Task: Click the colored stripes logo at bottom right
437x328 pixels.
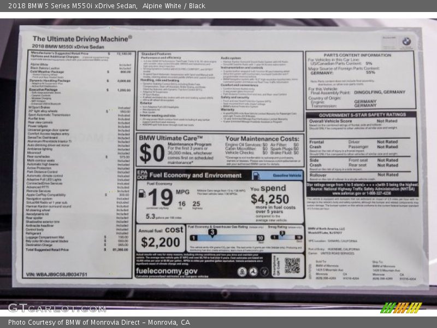Action: pyautogui.click(x=401, y=308)
